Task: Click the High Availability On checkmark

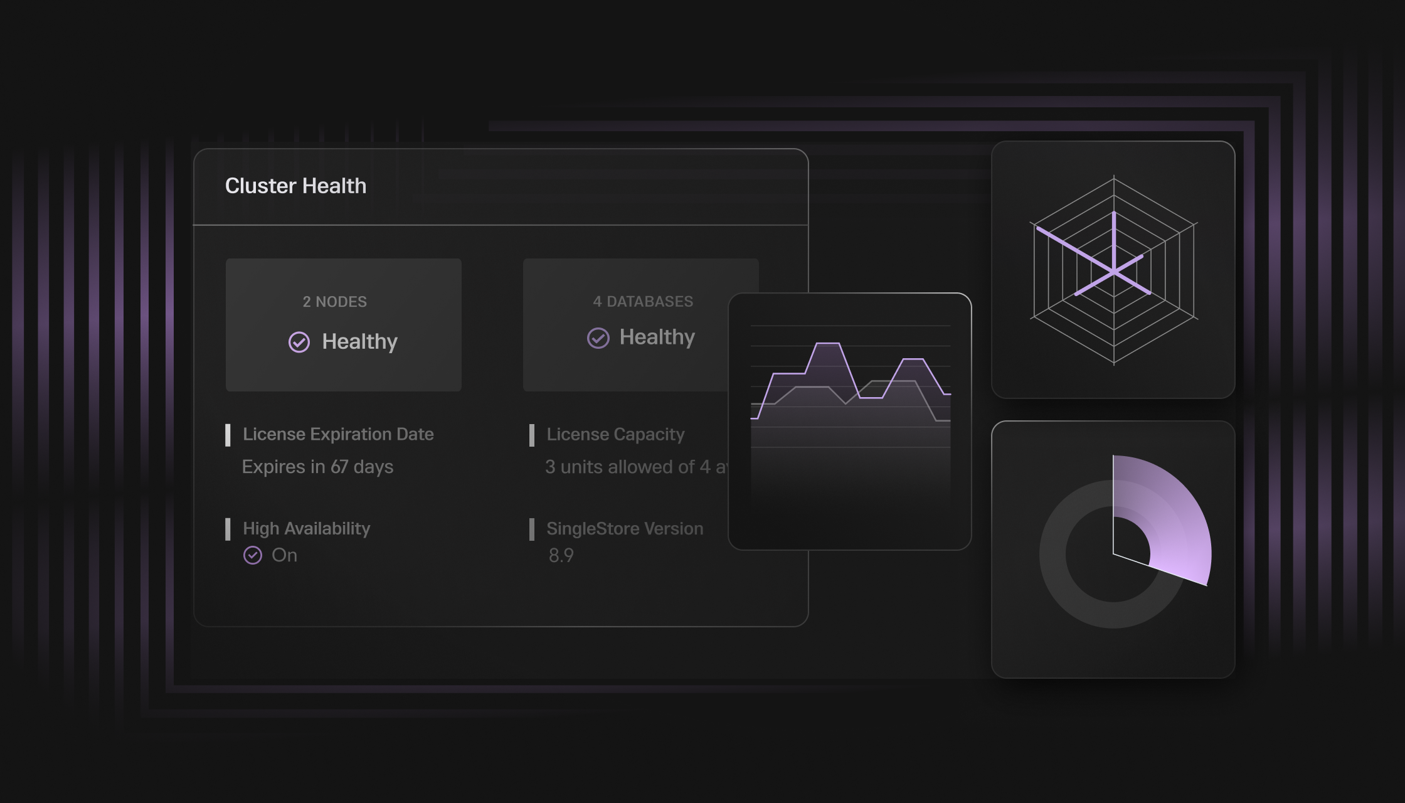Action: pos(253,555)
